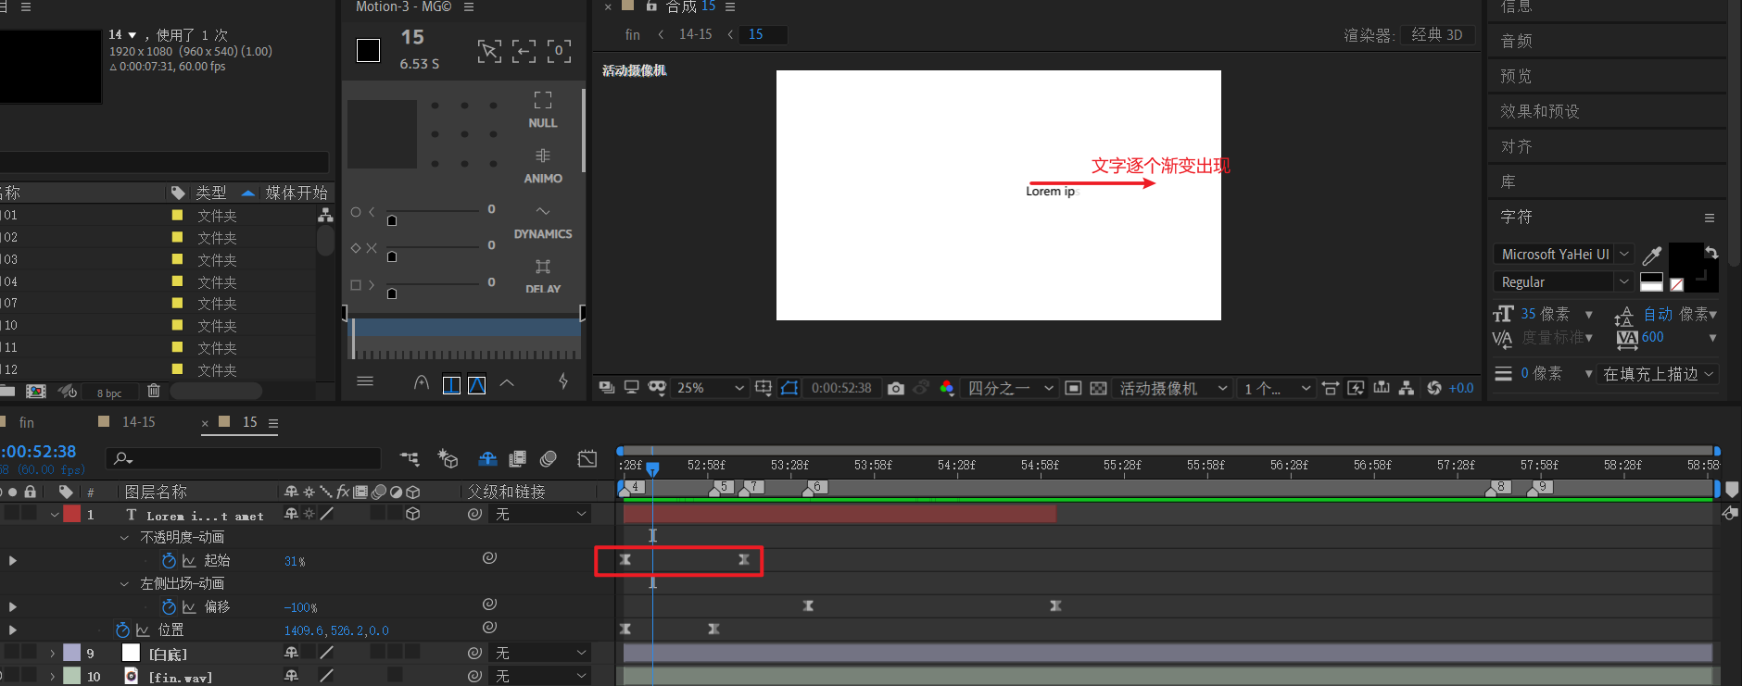Image resolution: width=1742 pixels, height=686 pixels.
Task: Switch to the 14-15 timeline tab
Action: click(x=139, y=422)
